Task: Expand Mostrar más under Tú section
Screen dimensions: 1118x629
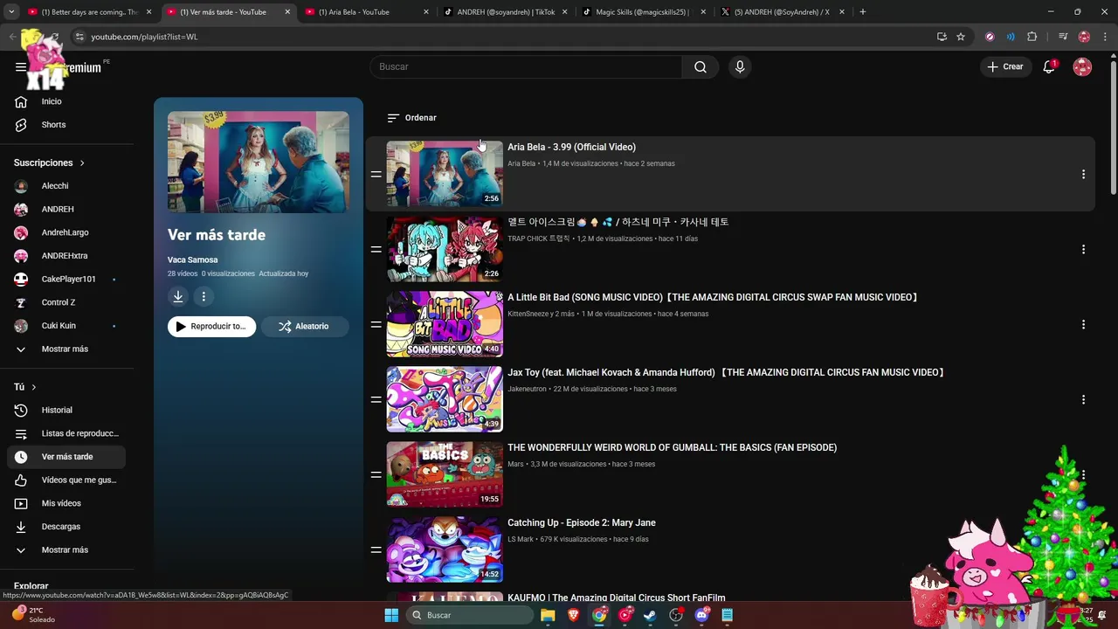Action: click(66, 550)
